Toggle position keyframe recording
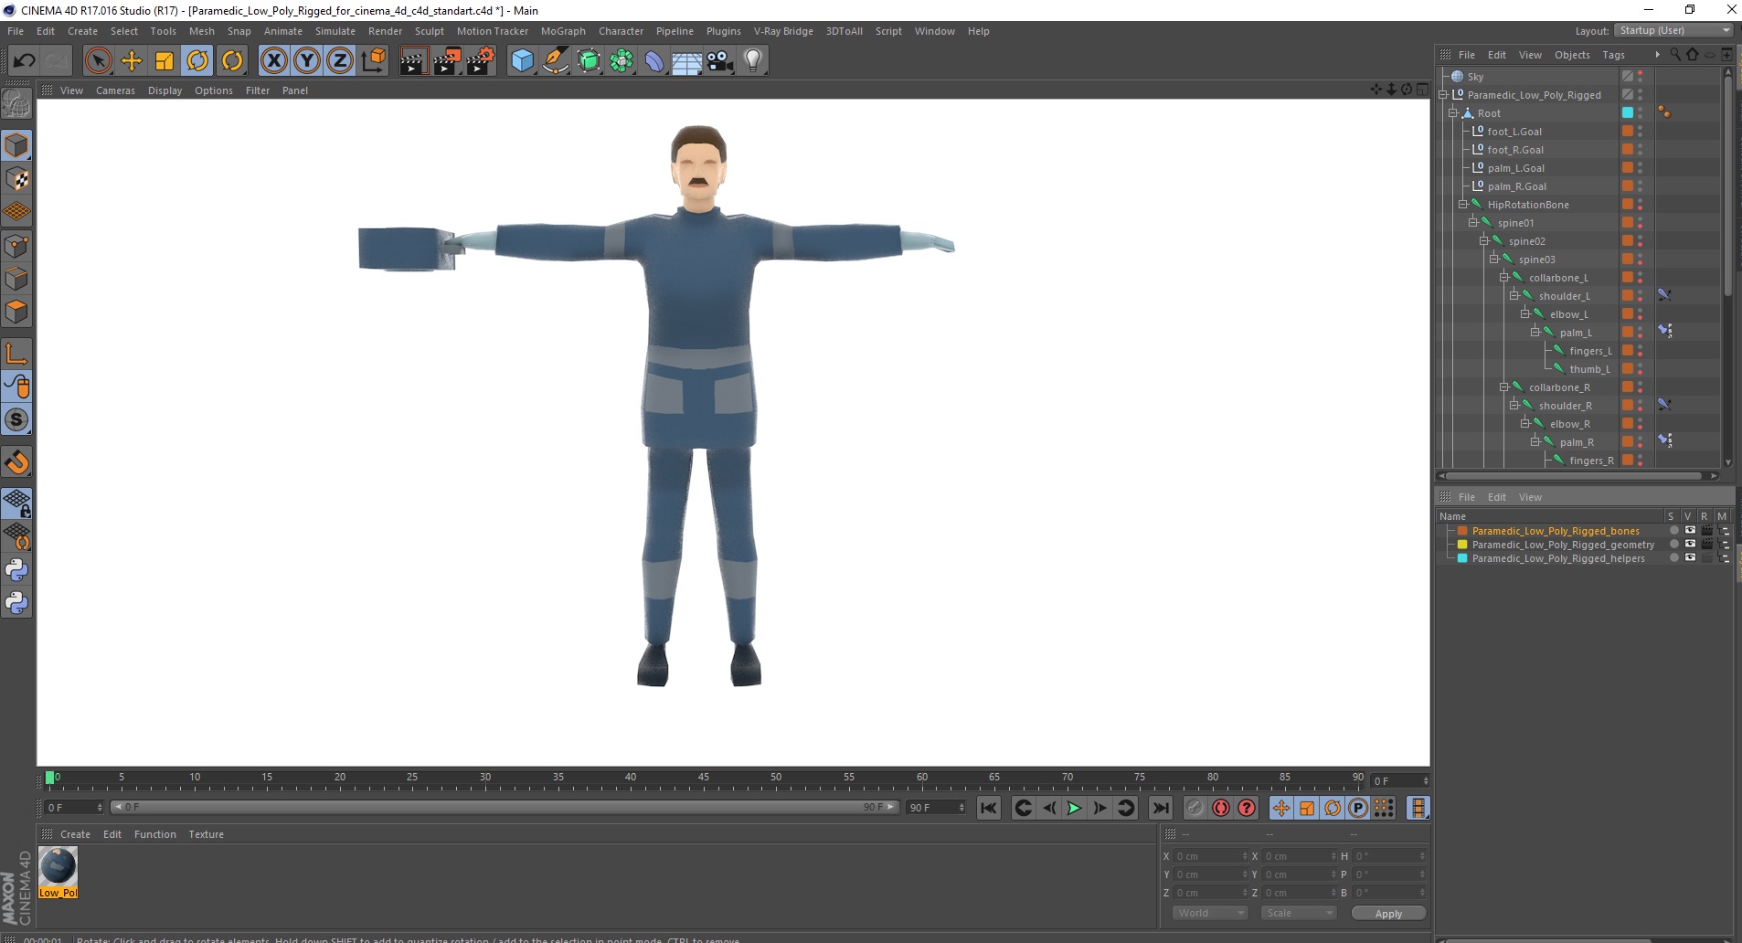Screen dimensions: 1742x943 [x=1281, y=808]
